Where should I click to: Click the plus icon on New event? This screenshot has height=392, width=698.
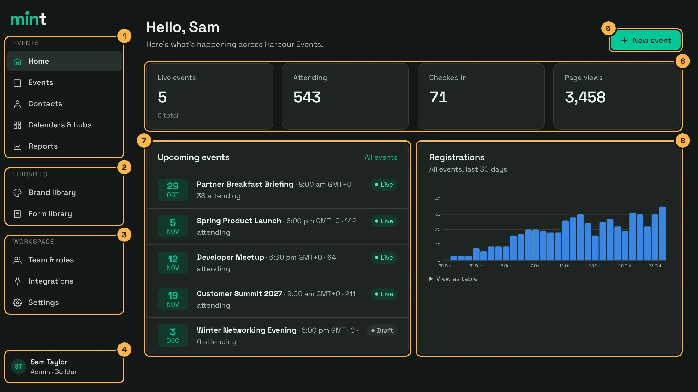coord(624,41)
